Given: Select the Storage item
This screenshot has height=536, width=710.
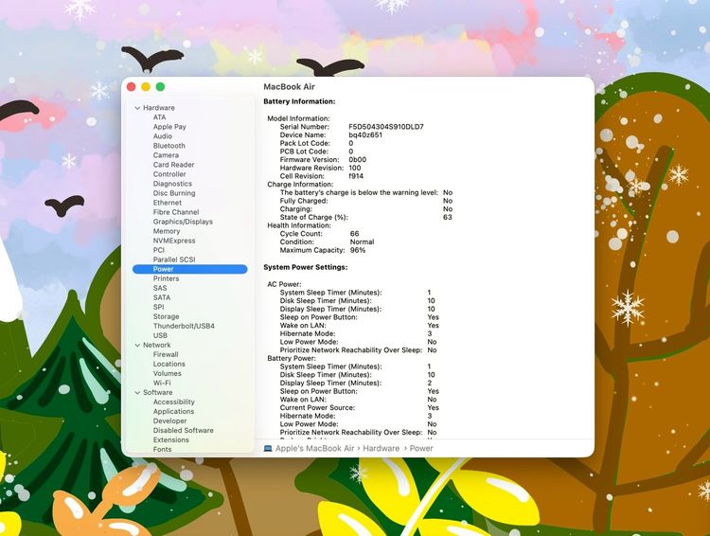Looking at the screenshot, I should 166,316.
